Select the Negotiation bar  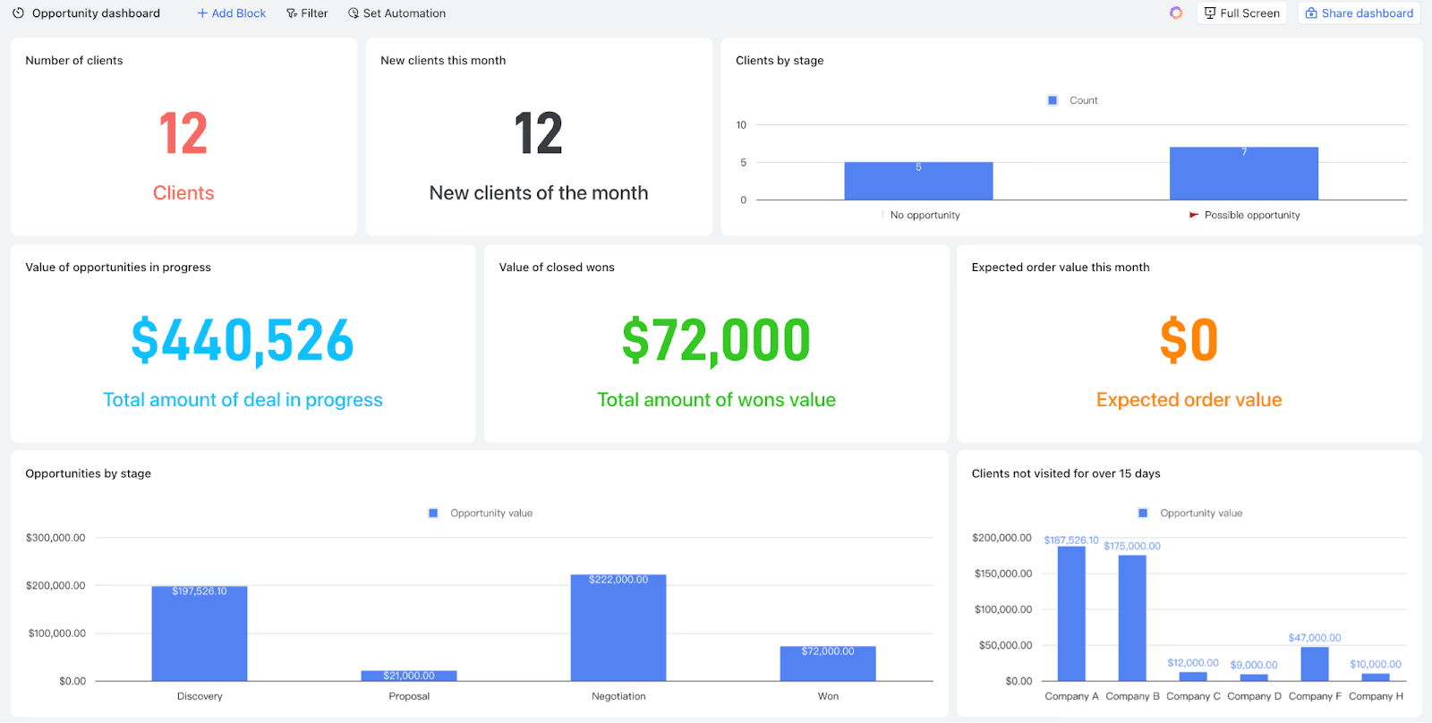tap(618, 627)
